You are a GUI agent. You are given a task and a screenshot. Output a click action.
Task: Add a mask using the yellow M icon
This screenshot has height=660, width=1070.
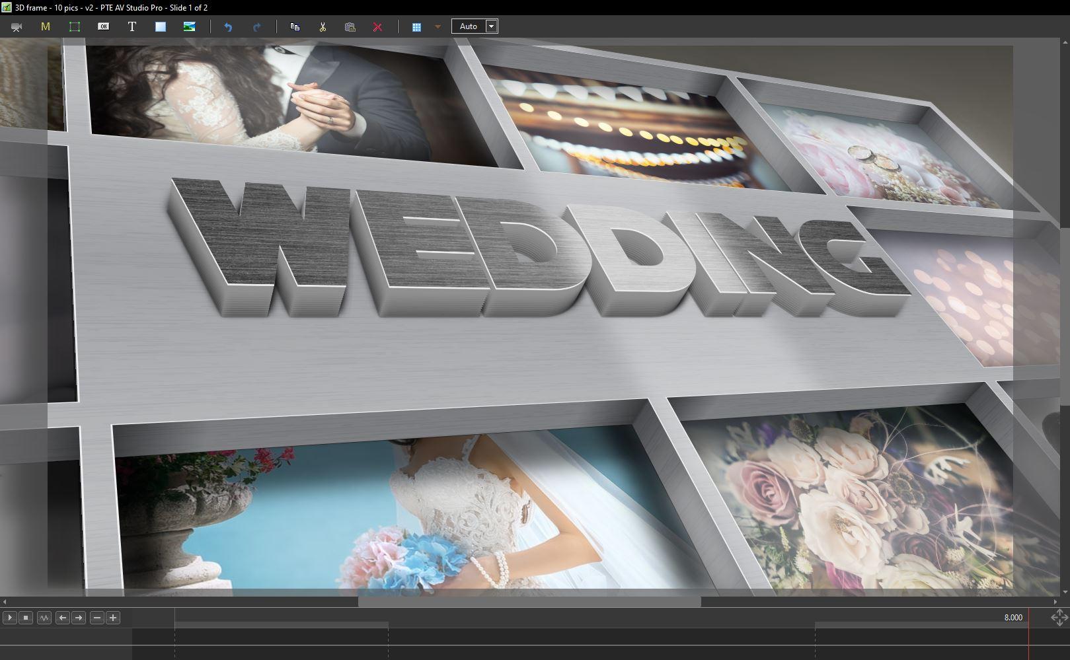tap(46, 27)
